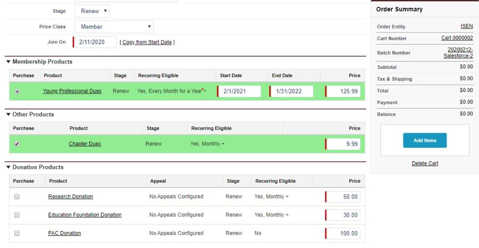Open the Cart 0000002 link
The height and width of the screenshot is (248, 479).
click(x=457, y=38)
